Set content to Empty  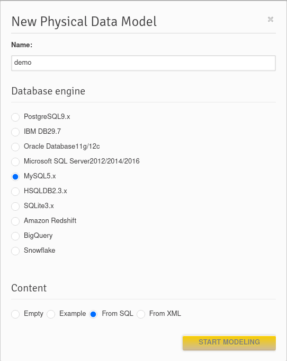(15, 314)
